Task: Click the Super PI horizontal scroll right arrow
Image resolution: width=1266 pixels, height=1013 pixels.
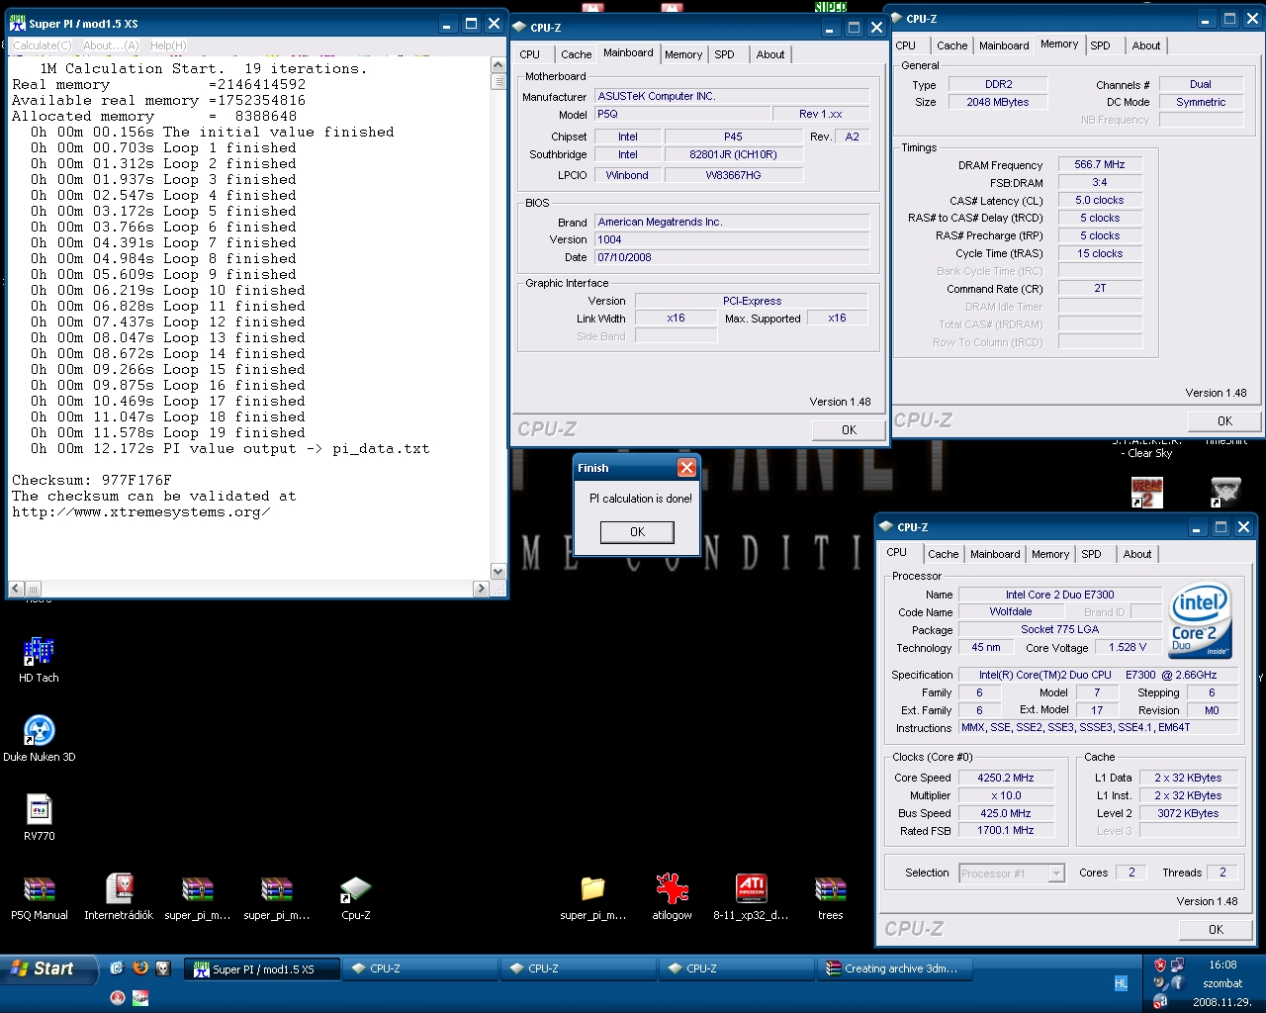Action: (x=482, y=589)
